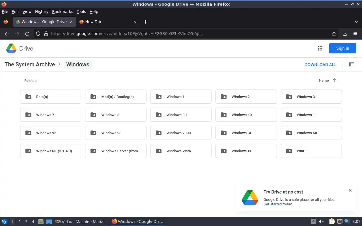Click the show desktop icon in taskbar
This screenshot has height=226, width=362.
[49, 222]
